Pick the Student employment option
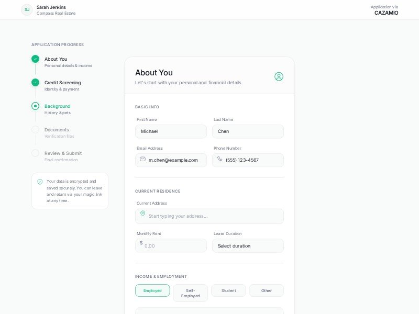The height and width of the screenshot is (314, 419). click(x=228, y=290)
